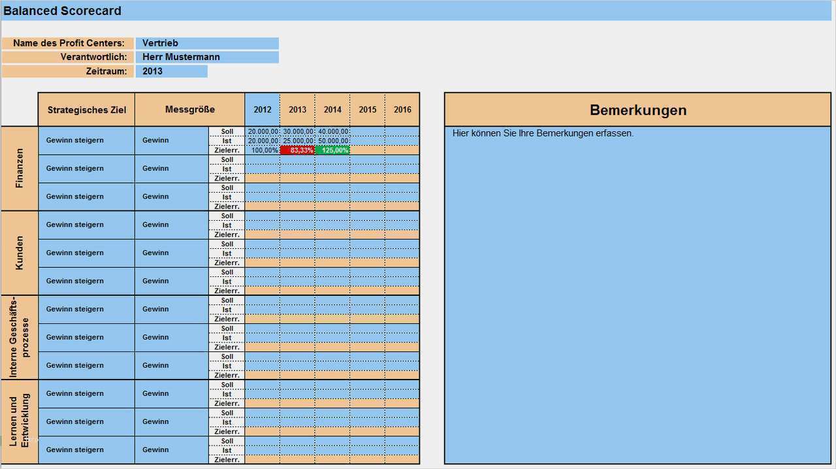Select the Zeitraum value 2013
The image size is (836, 469).
click(171, 71)
